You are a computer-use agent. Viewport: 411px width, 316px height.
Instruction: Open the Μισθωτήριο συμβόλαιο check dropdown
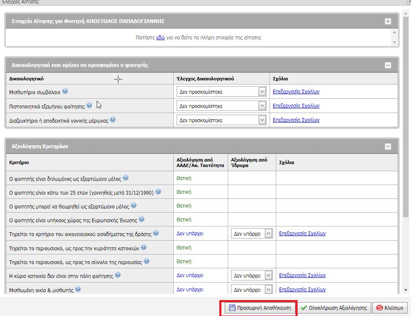pyautogui.click(x=221, y=92)
